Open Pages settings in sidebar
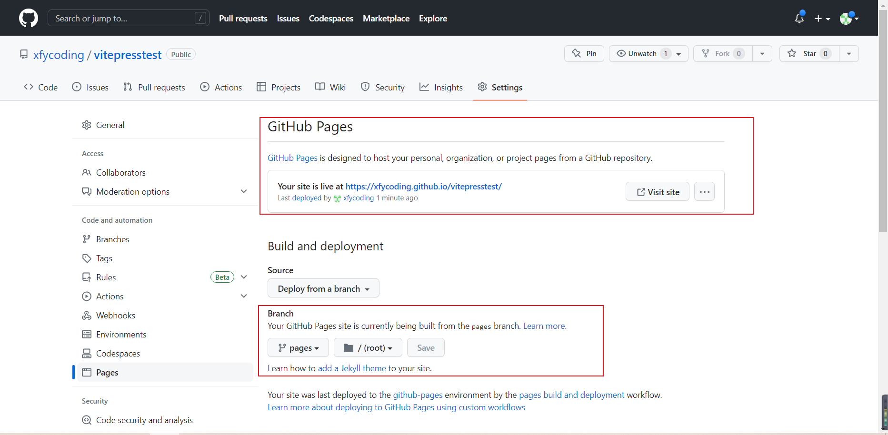The width and height of the screenshot is (888, 435). pyautogui.click(x=165, y=373)
